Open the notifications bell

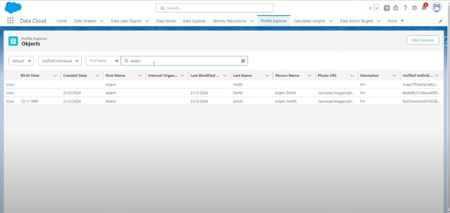[x=424, y=7]
